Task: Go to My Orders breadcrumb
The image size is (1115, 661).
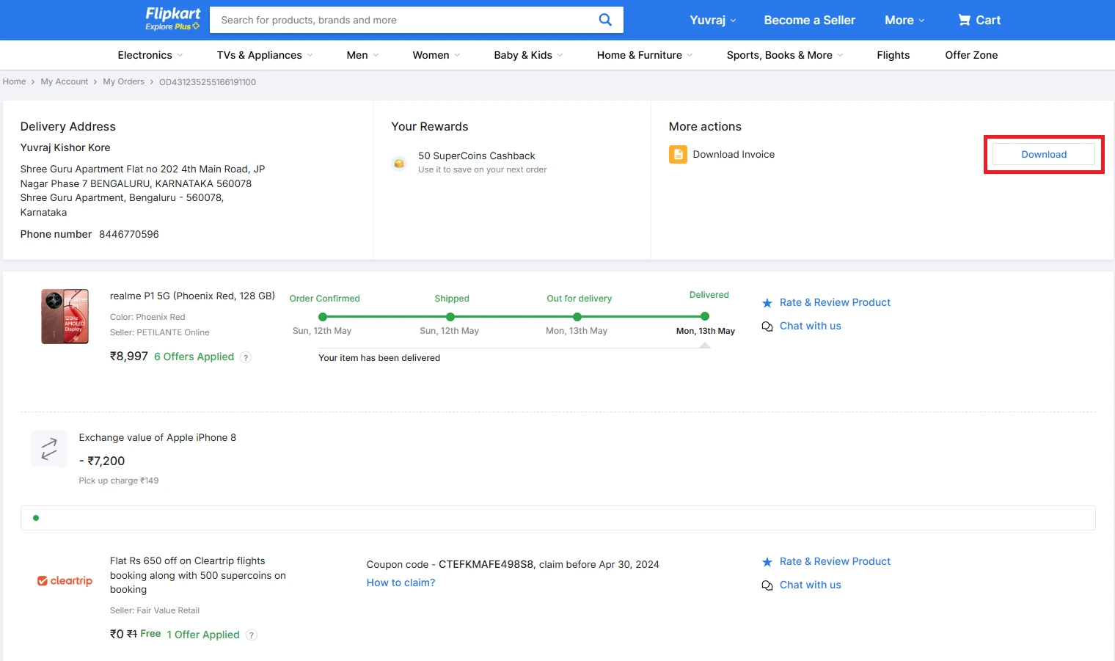Action: coord(123,81)
